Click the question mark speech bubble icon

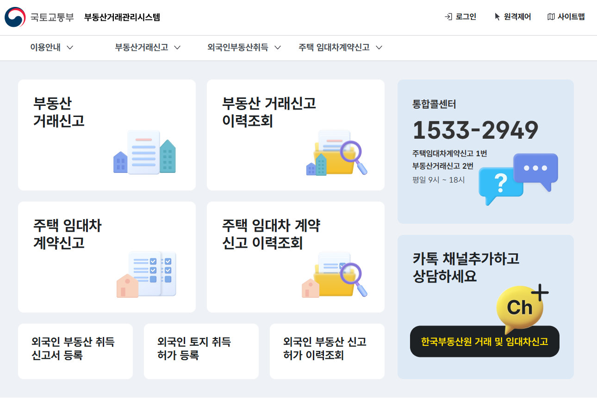point(500,185)
